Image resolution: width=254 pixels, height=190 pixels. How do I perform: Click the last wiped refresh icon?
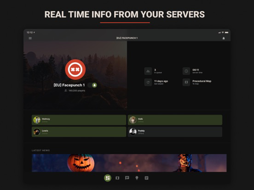point(148,82)
